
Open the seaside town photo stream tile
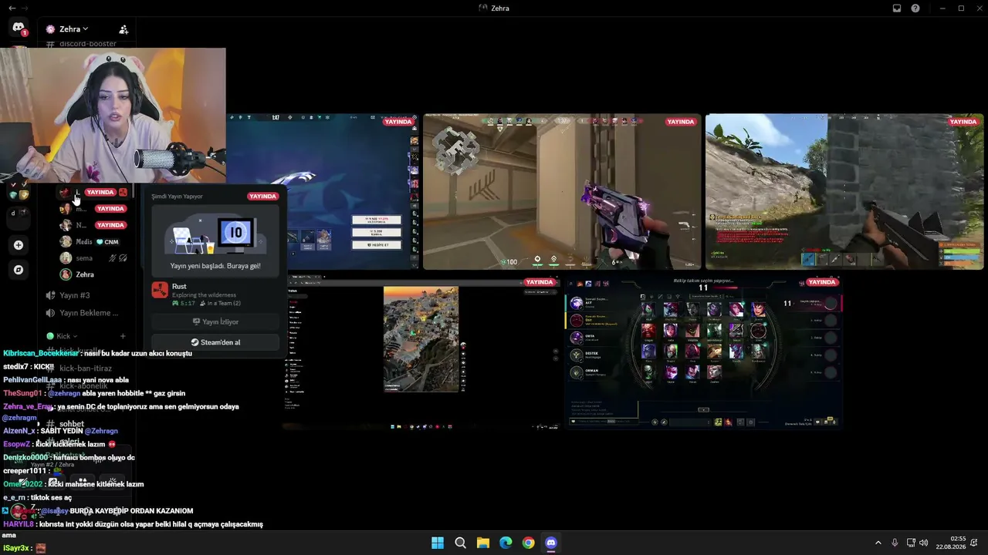[x=421, y=352]
